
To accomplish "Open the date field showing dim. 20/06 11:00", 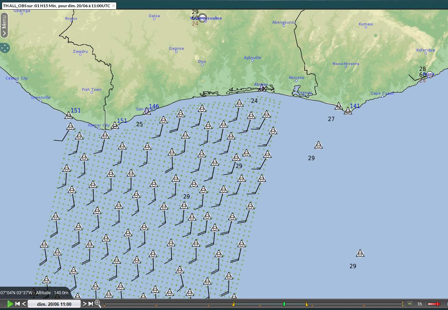I will coord(54,304).
